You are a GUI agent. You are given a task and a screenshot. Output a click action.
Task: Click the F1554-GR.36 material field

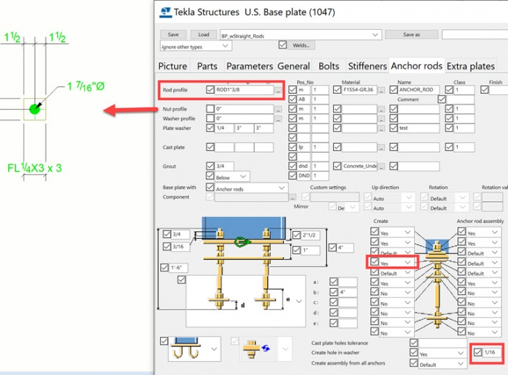(x=360, y=90)
